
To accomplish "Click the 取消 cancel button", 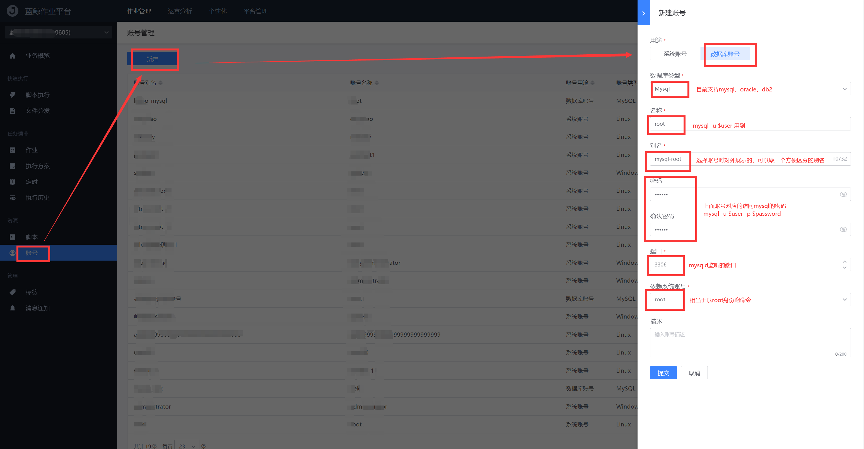I will (x=694, y=373).
